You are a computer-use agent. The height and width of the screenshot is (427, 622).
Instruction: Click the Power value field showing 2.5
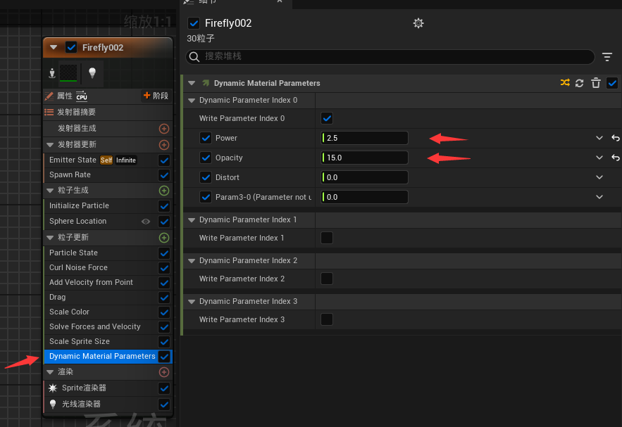click(364, 138)
